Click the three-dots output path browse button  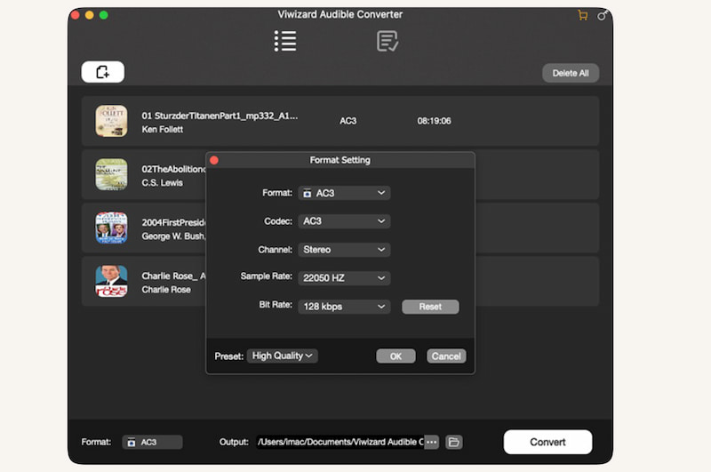pyautogui.click(x=432, y=442)
